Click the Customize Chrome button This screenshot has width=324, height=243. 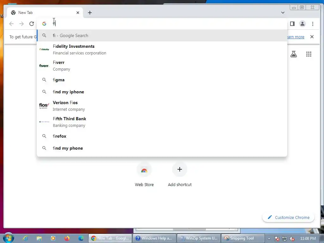(289, 217)
